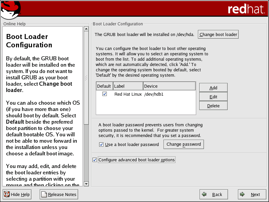Disable Use a boot loader password
This screenshot has width=269, height=202.
(101, 145)
